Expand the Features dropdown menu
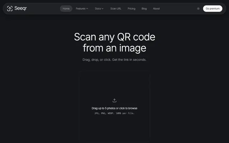Image resolution: width=229 pixels, height=143 pixels. pyautogui.click(x=82, y=9)
